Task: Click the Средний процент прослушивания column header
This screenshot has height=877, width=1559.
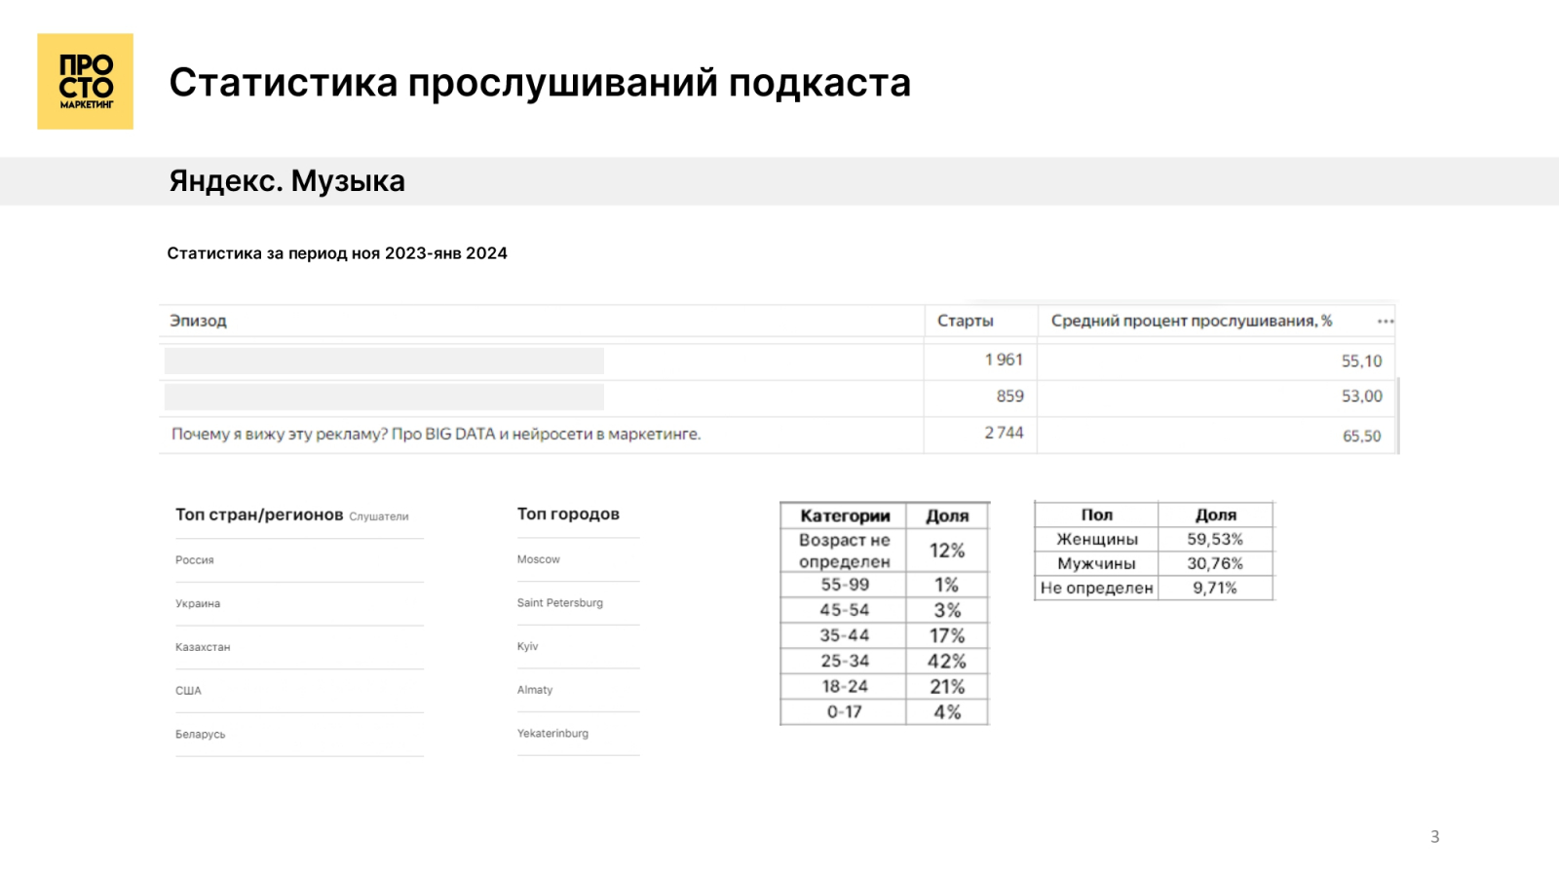Action: pos(1192,321)
